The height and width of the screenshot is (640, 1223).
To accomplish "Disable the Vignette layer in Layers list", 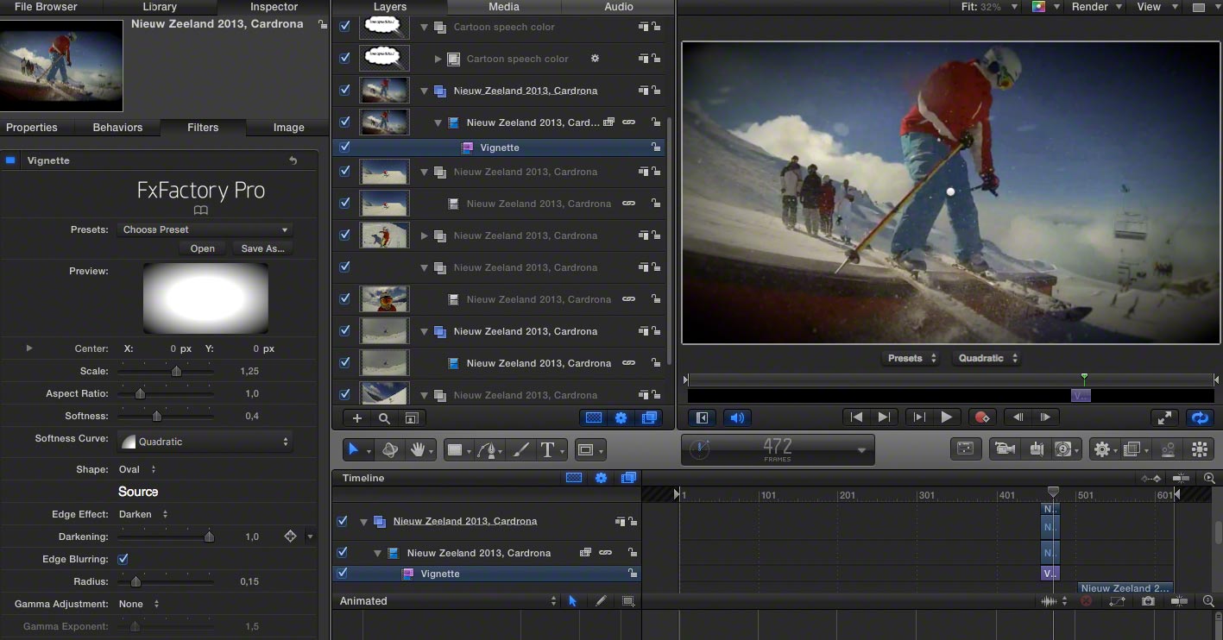I will pos(344,147).
